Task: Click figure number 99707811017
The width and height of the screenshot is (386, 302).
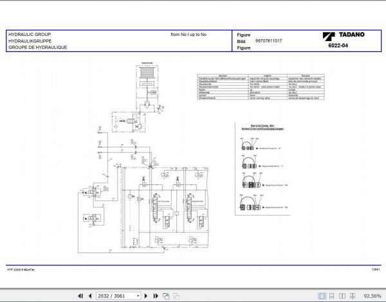Action: point(268,41)
